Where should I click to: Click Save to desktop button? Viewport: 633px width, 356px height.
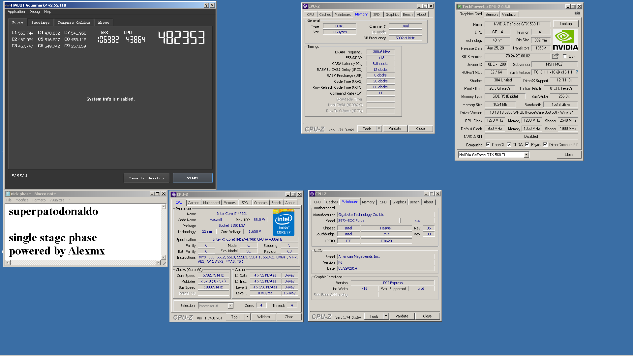coord(146,178)
